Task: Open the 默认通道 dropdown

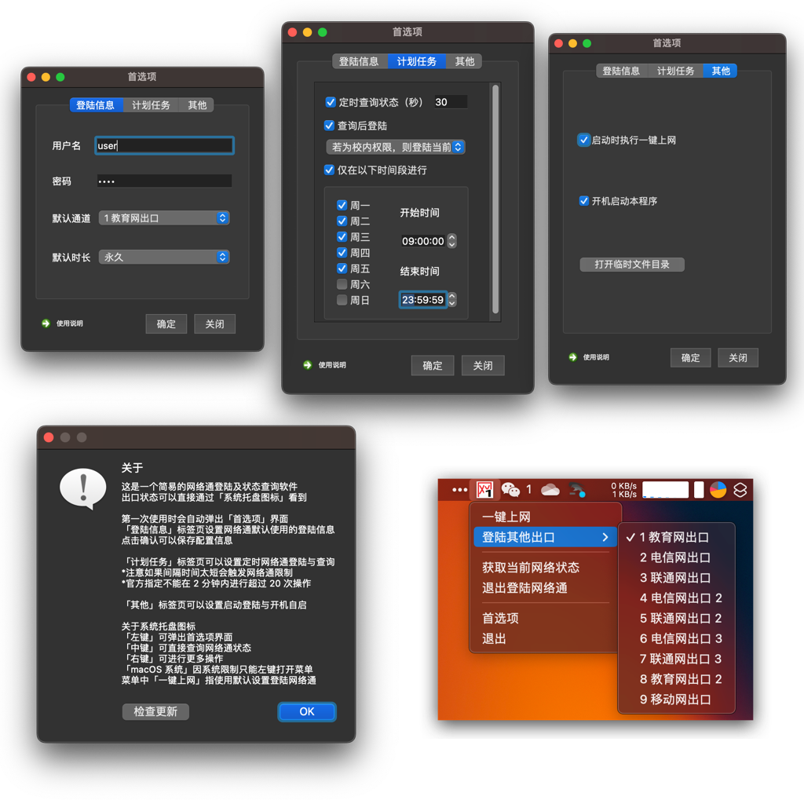Action: pyautogui.click(x=163, y=217)
